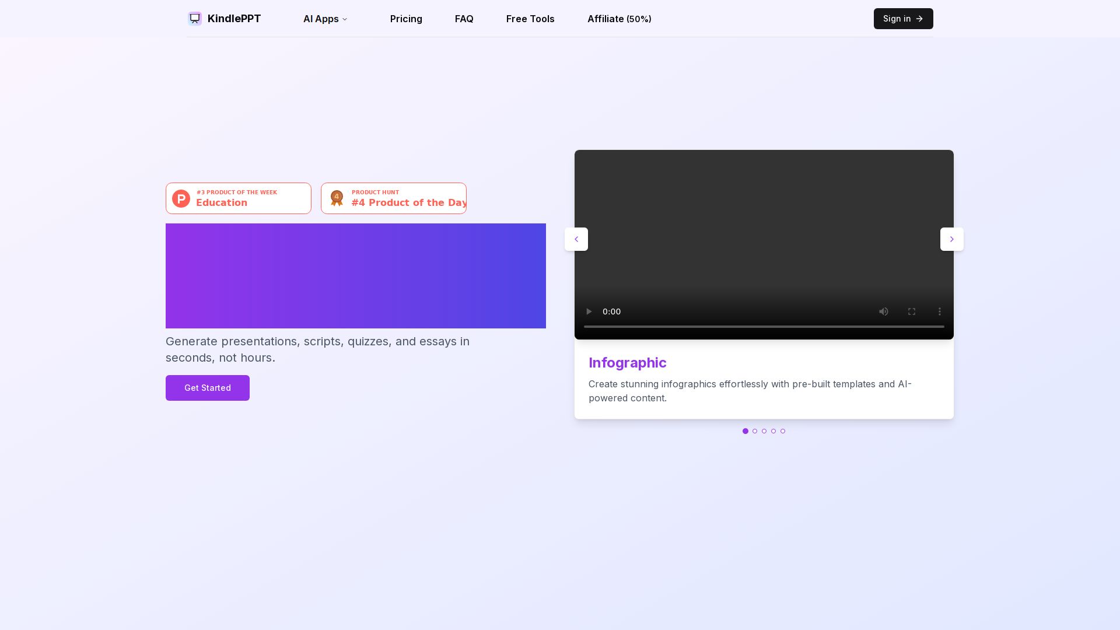Expand the AI Apps dropdown menu

325,19
